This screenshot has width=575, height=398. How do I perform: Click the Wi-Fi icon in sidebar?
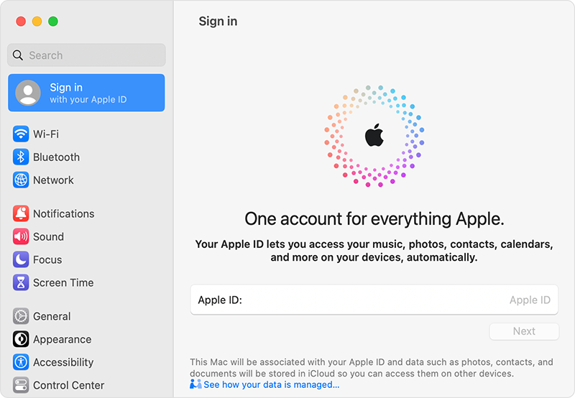pos(21,134)
